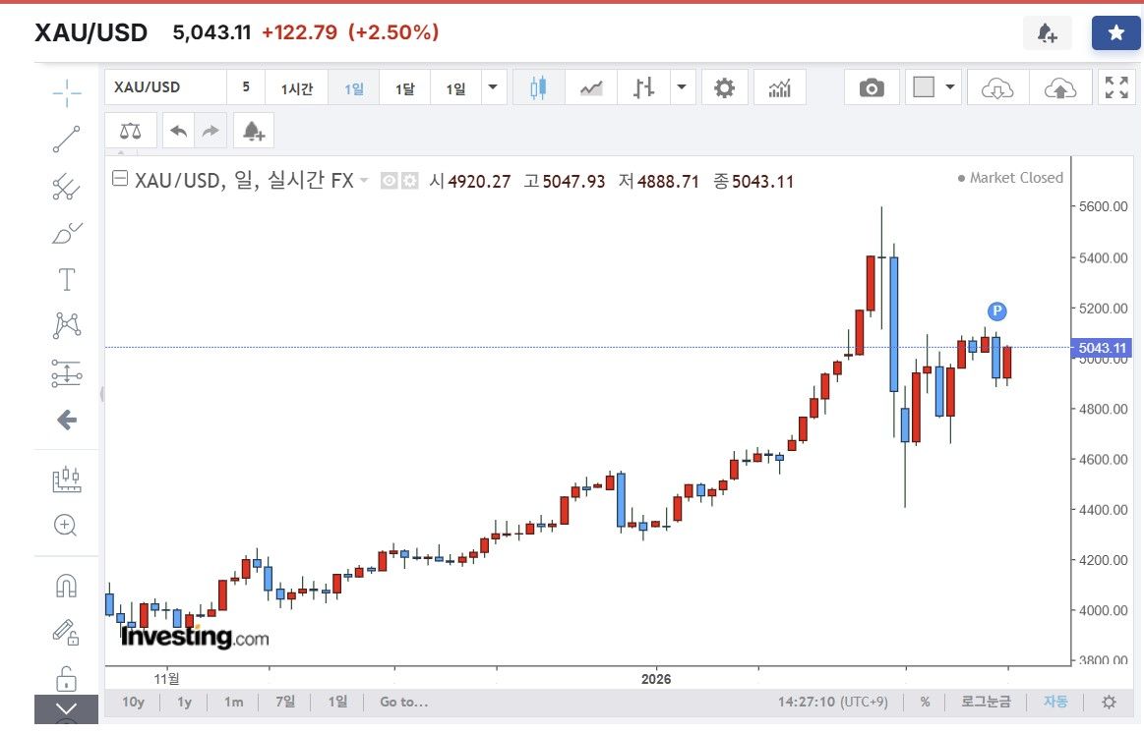
Task: Click the indicators chart icon
Action: coord(780,88)
